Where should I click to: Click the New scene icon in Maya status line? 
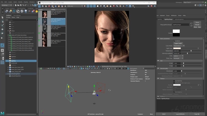tap(16, 5)
